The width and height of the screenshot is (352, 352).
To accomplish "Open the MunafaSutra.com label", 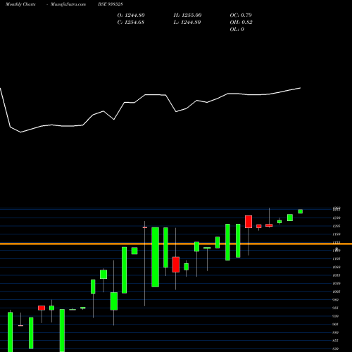I will click(68, 4).
